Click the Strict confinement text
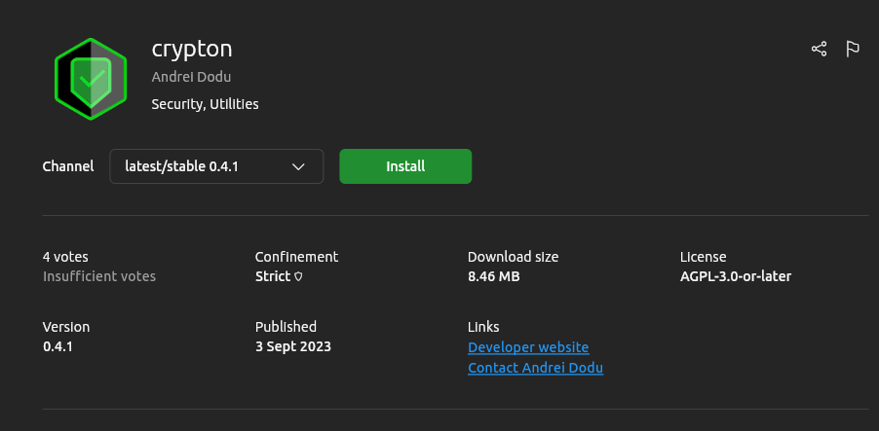879x431 pixels. pos(273,276)
